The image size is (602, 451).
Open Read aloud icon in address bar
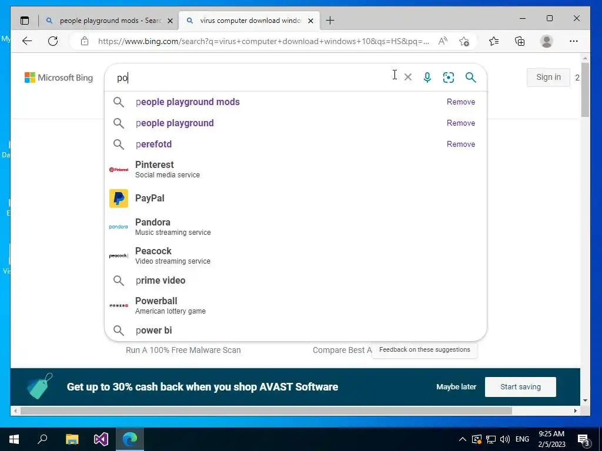tap(443, 41)
